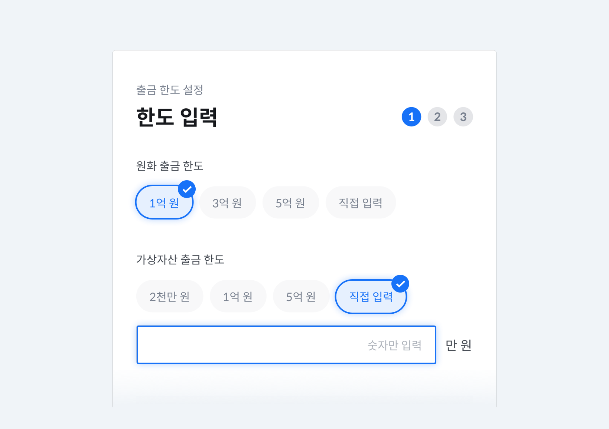This screenshot has width=609, height=429.
Task: Click the checkmark badge on 직접 입력 chip
Action: point(401,283)
